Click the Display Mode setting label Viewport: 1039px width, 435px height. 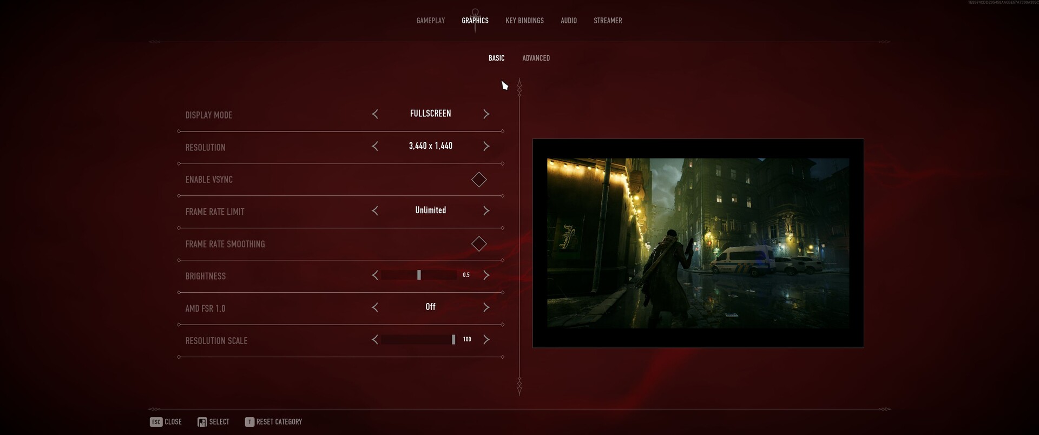click(209, 115)
